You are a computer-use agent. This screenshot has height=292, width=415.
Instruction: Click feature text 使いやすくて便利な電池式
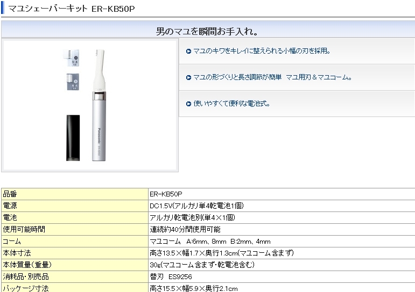pyautogui.click(x=231, y=104)
